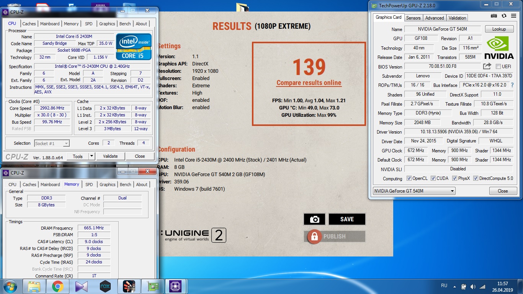Click the RU language indicator in the taskbar
The width and height of the screenshot is (523, 294).
click(x=444, y=286)
